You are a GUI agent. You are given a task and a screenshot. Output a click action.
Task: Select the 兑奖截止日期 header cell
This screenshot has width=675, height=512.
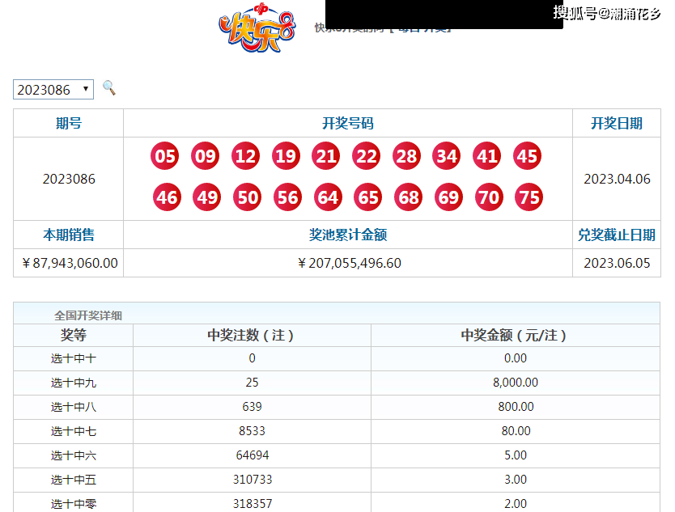[x=617, y=235]
